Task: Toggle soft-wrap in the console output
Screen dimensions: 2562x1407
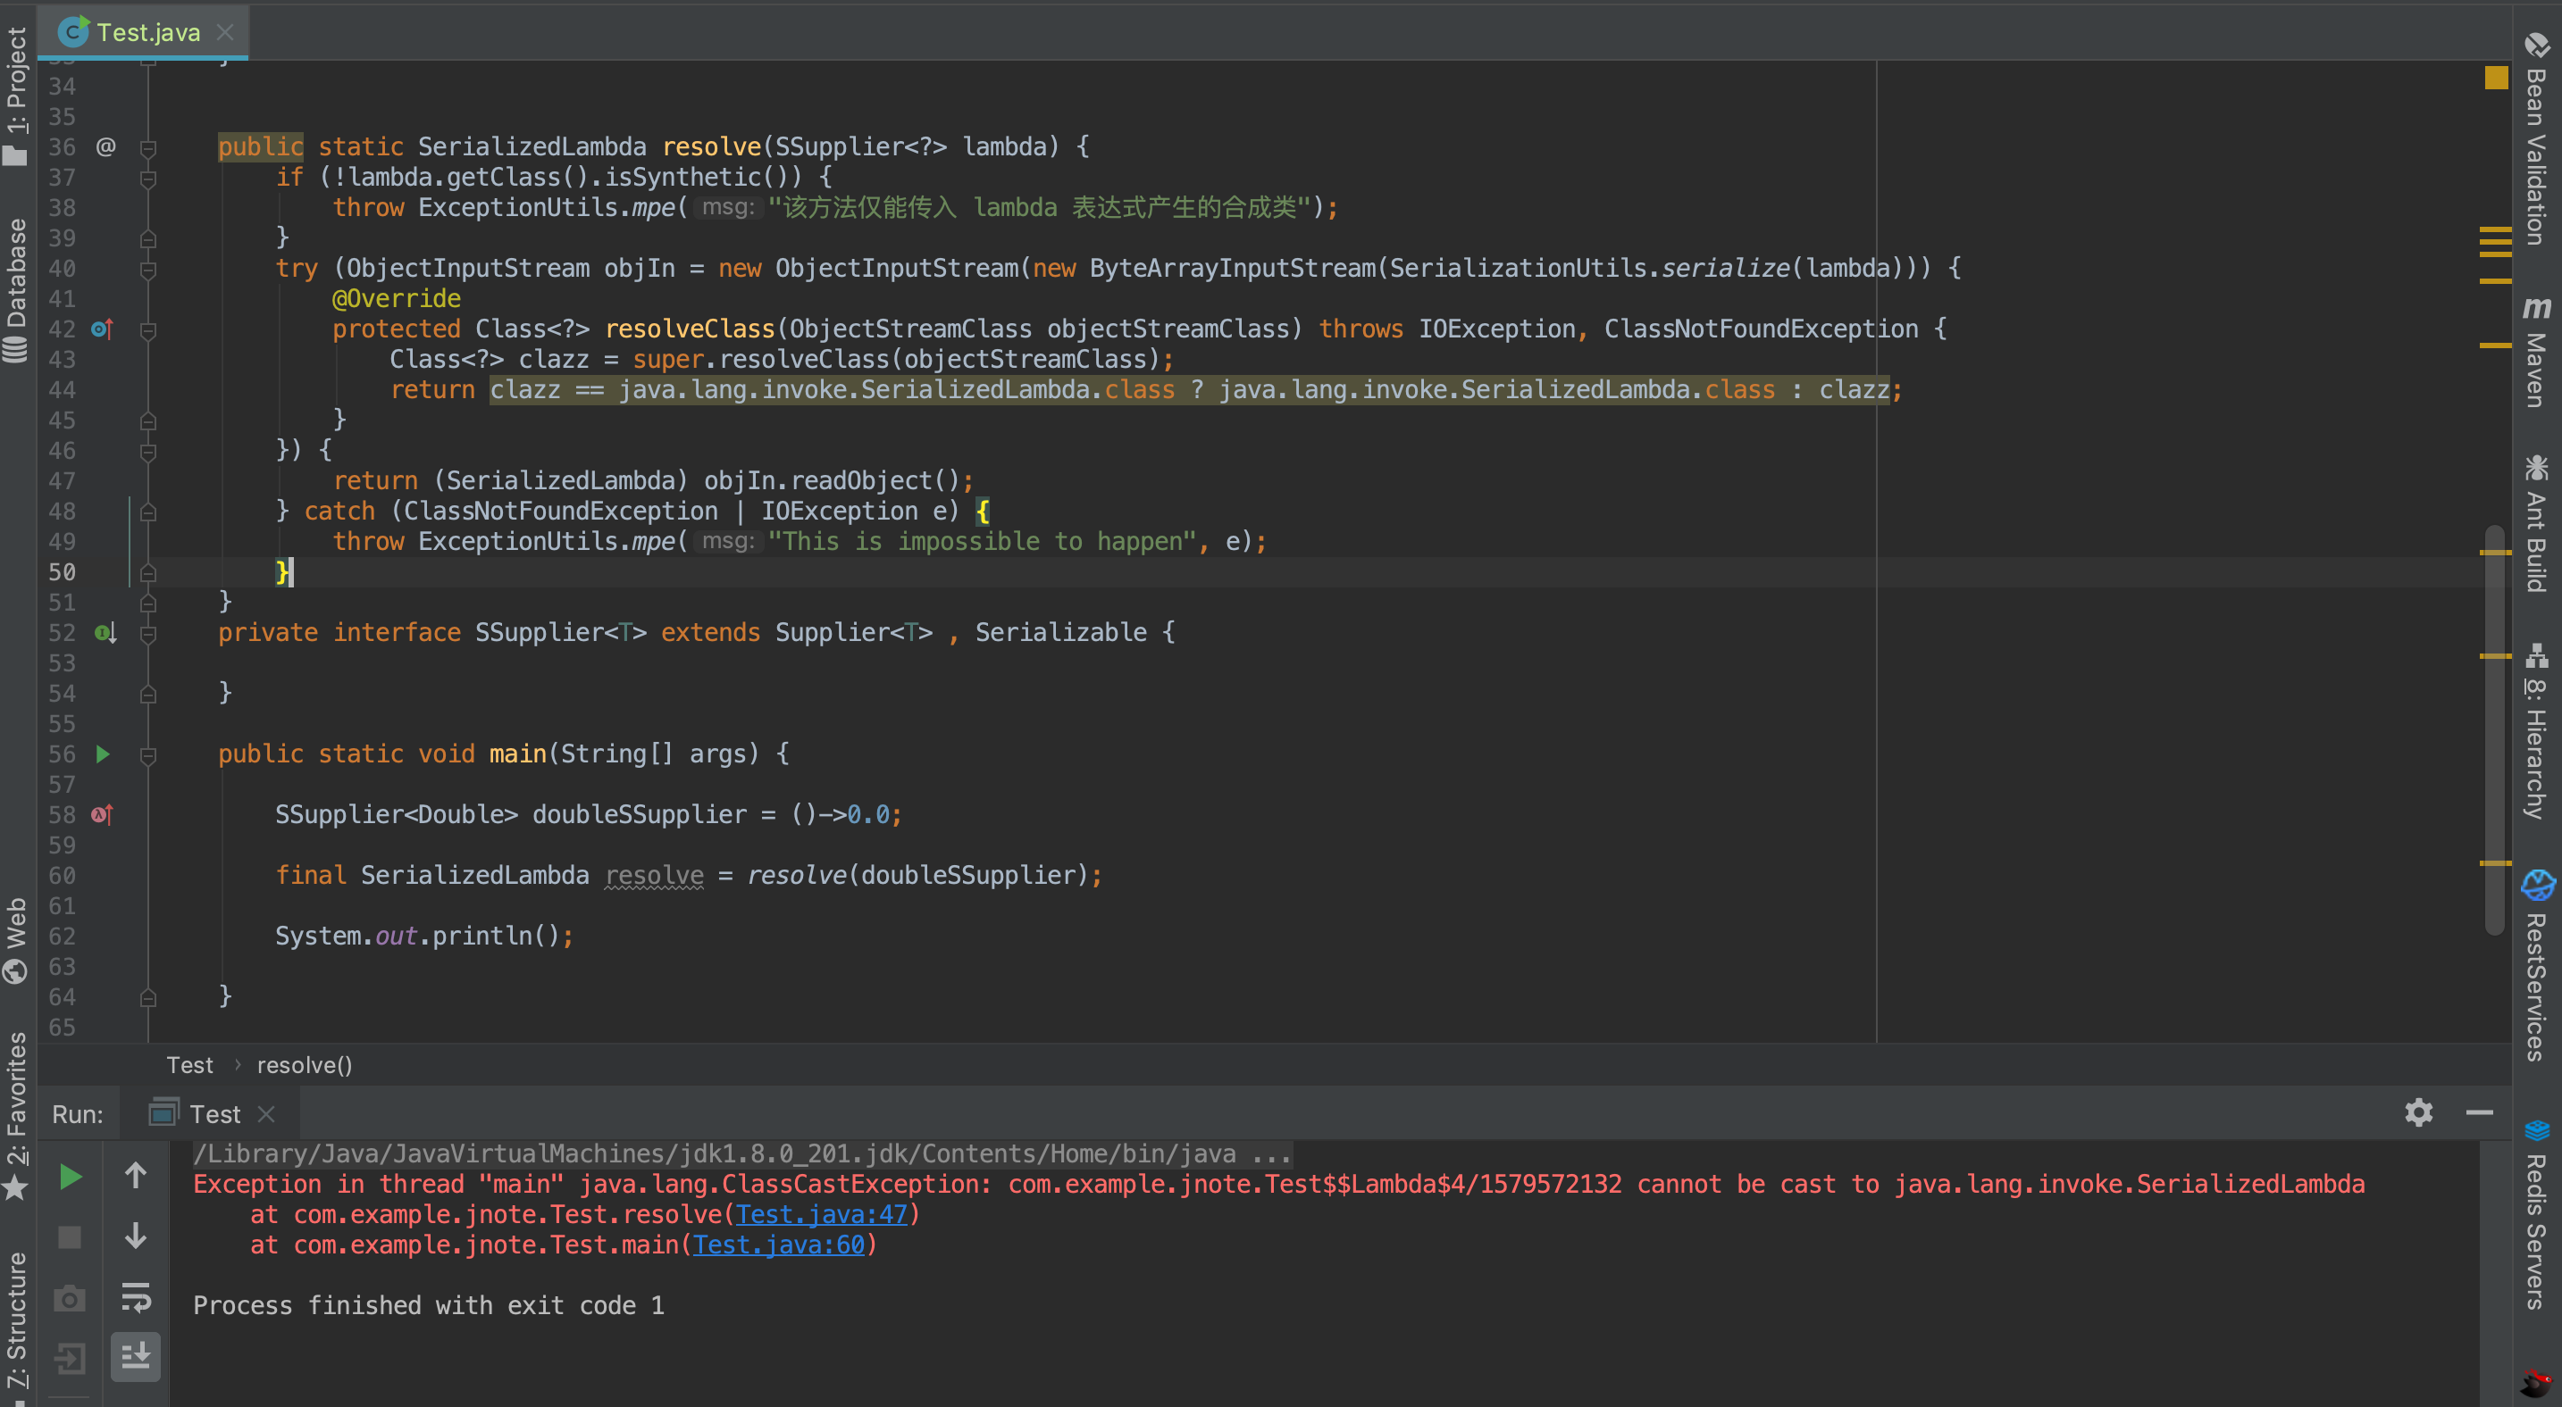Action: click(135, 1298)
